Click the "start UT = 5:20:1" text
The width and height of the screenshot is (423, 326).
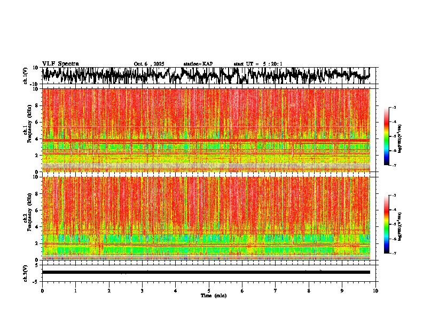click(258, 64)
